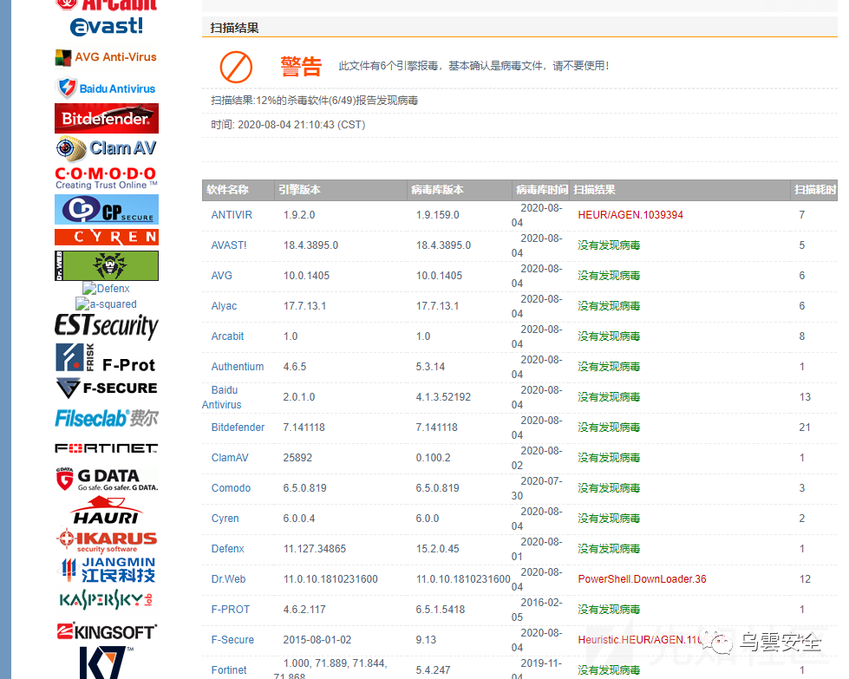Click the KINGSOFT sidebar logo
The image size is (849, 679).
[106, 632]
